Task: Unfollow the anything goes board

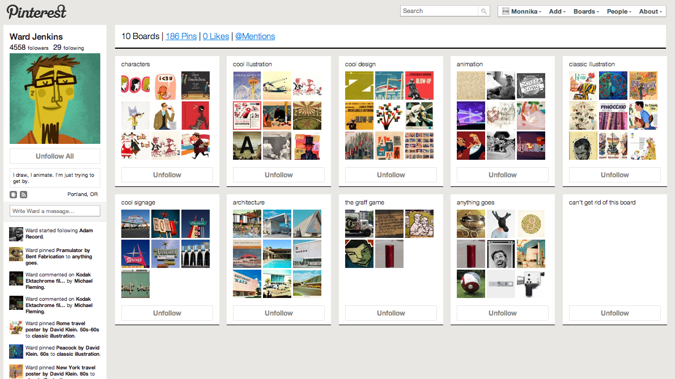Action: [503, 313]
